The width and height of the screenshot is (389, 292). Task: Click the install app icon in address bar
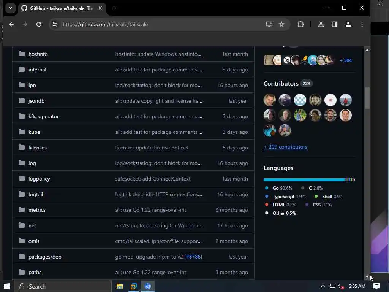(269, 24)
